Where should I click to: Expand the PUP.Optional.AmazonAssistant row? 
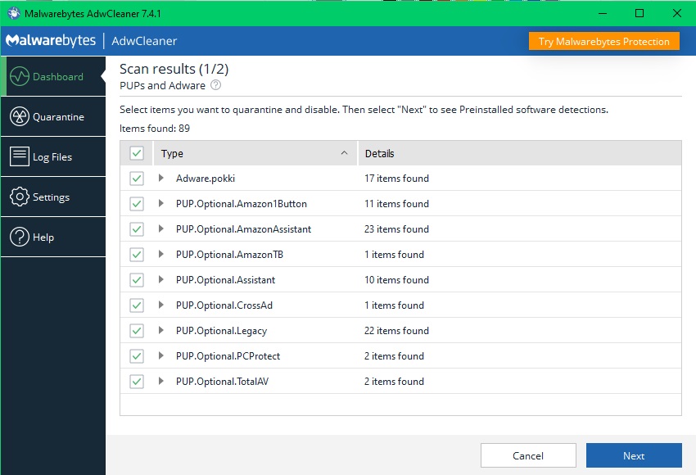161,228
